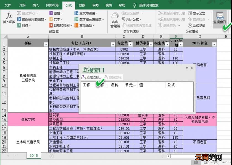Switch to Normal view icon in status bar
Image resolution: width=232 pixels, height=165 pixels.
(x=196, y=163)
